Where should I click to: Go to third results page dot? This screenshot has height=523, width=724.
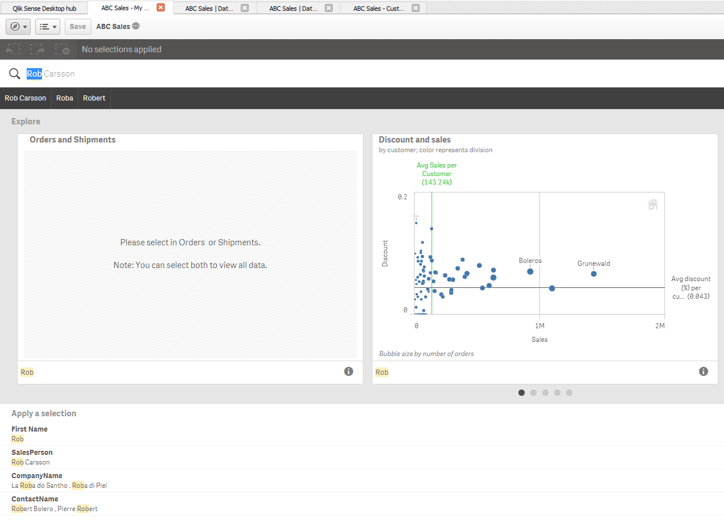click(546, 392)
